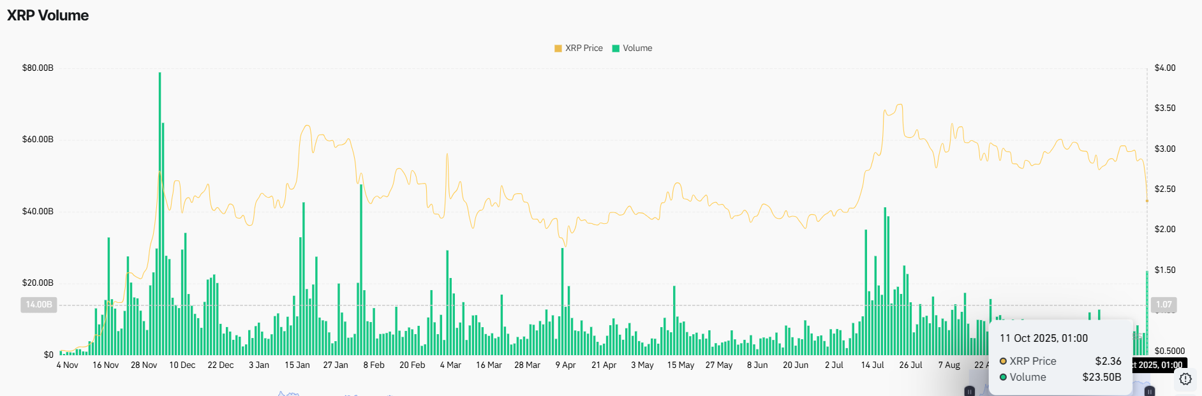Click the XRP Volume chart title

48,15
